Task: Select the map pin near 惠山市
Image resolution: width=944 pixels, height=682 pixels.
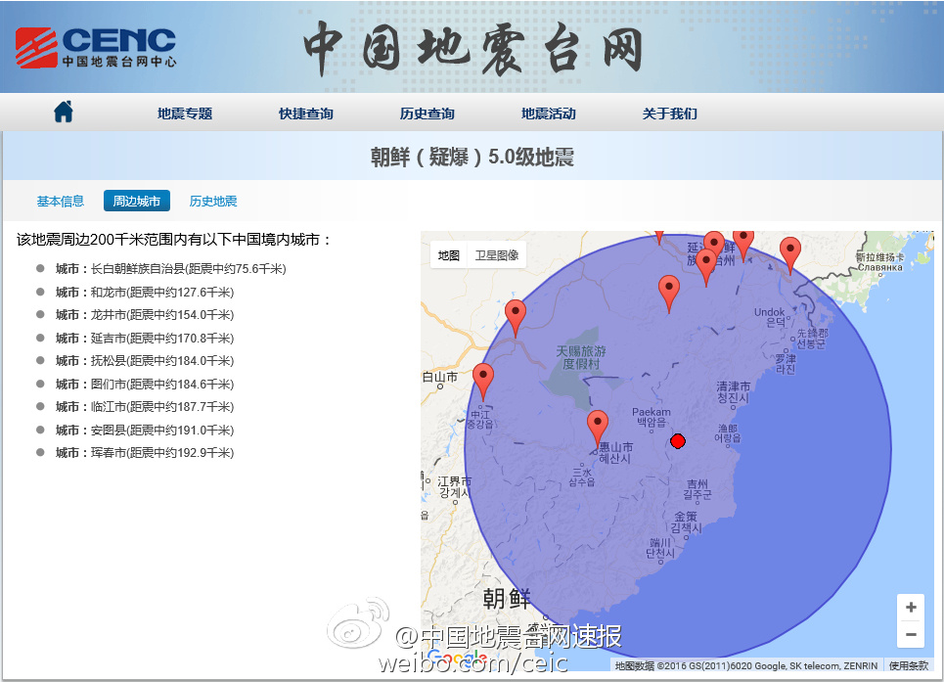Action: click(598, 429)
